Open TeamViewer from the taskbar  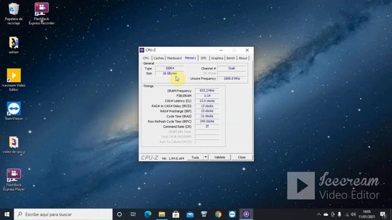point(232,215)
